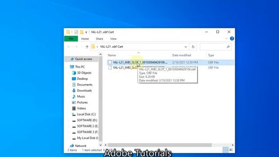Screen dimensions: 279x157
Task: Click the horizontal scrollbar right arrow
Action: [232, 145]
